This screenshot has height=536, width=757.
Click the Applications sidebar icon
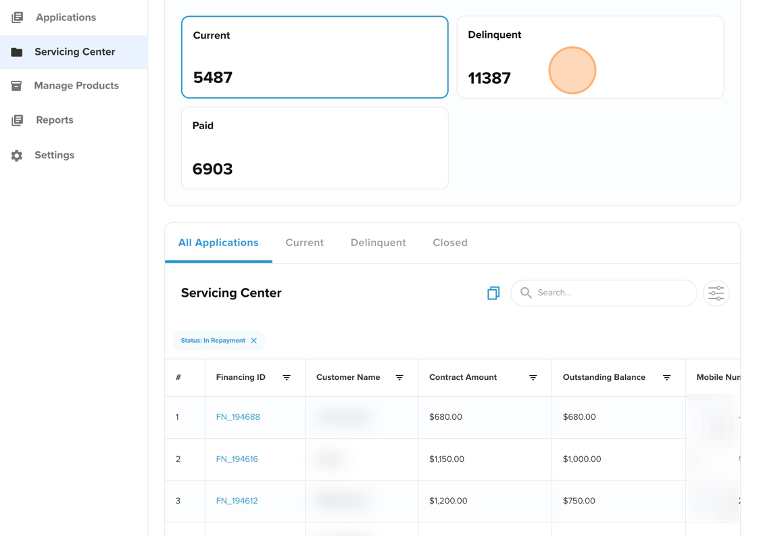(17, 18)
